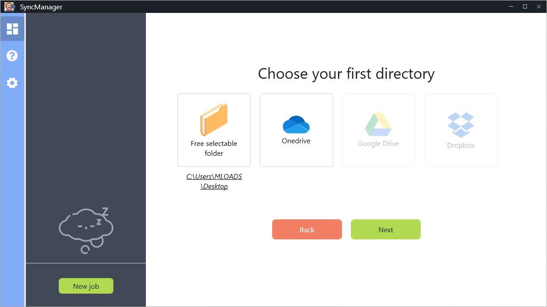Proceed by clicking the Next button
547x307 pixels.
pyautogui.click(x=386, y=229)
